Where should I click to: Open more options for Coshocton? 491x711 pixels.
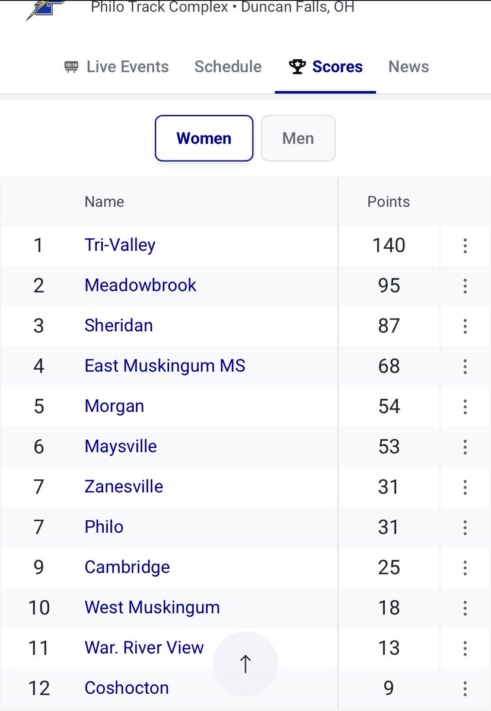point(465,688)
